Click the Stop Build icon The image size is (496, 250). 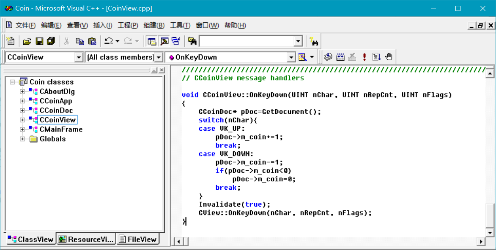tap(352, 57)
